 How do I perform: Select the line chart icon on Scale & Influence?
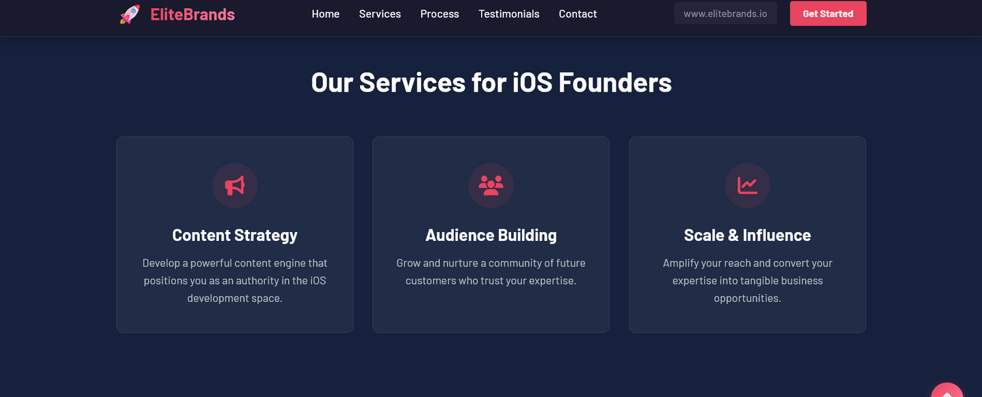[747, 185]
